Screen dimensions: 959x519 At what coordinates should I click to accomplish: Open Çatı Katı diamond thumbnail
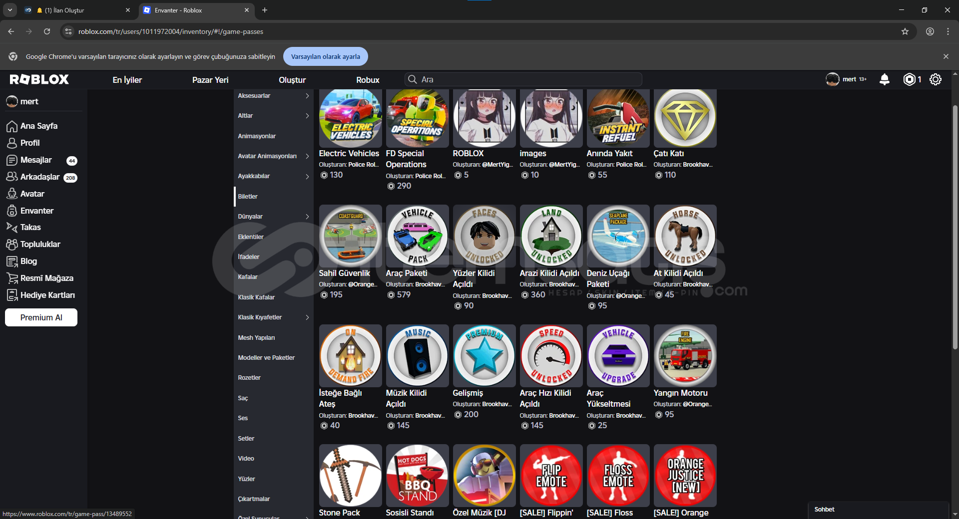pyautogui.click(x=685, y=118)
